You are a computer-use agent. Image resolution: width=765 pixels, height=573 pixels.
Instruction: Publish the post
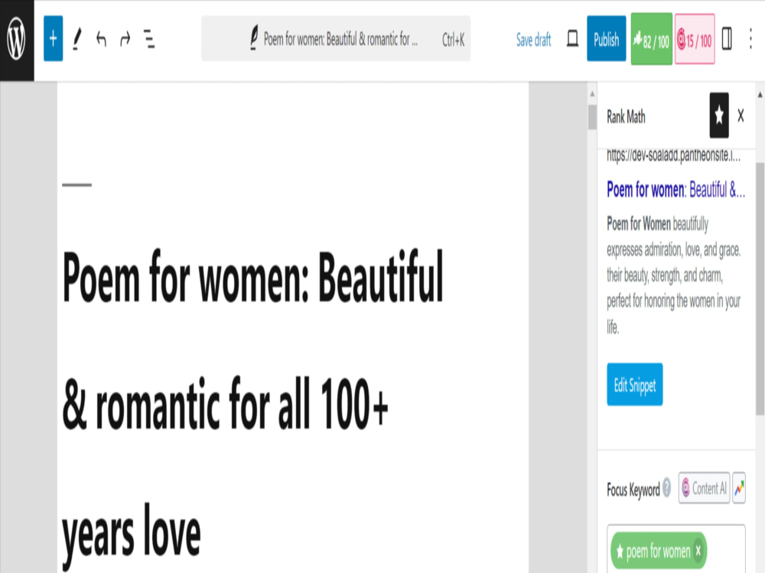point(606,38)
